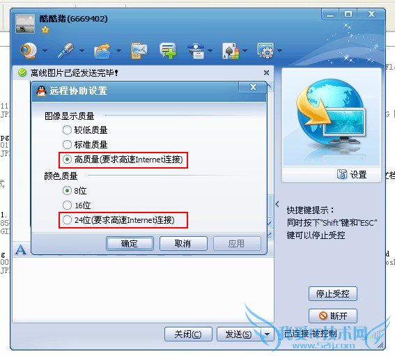
Task: Start video call with webcam icon
Action: [29, 50]
